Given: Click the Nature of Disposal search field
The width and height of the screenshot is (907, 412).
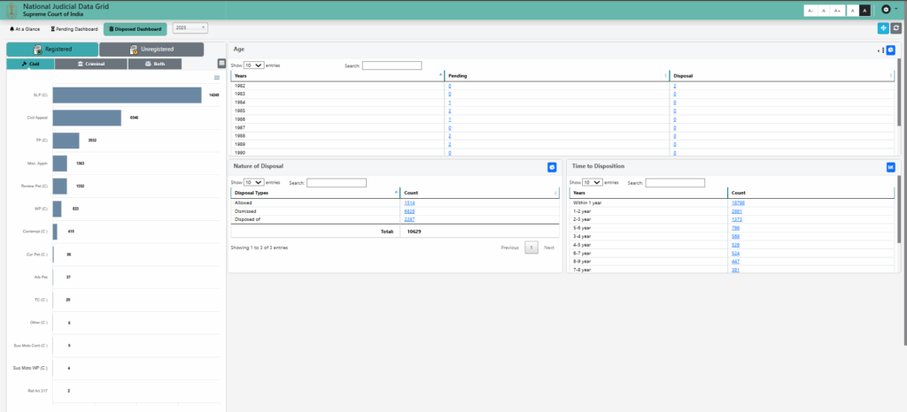Looking at the screenshot, I should click(x=336, y=182).
